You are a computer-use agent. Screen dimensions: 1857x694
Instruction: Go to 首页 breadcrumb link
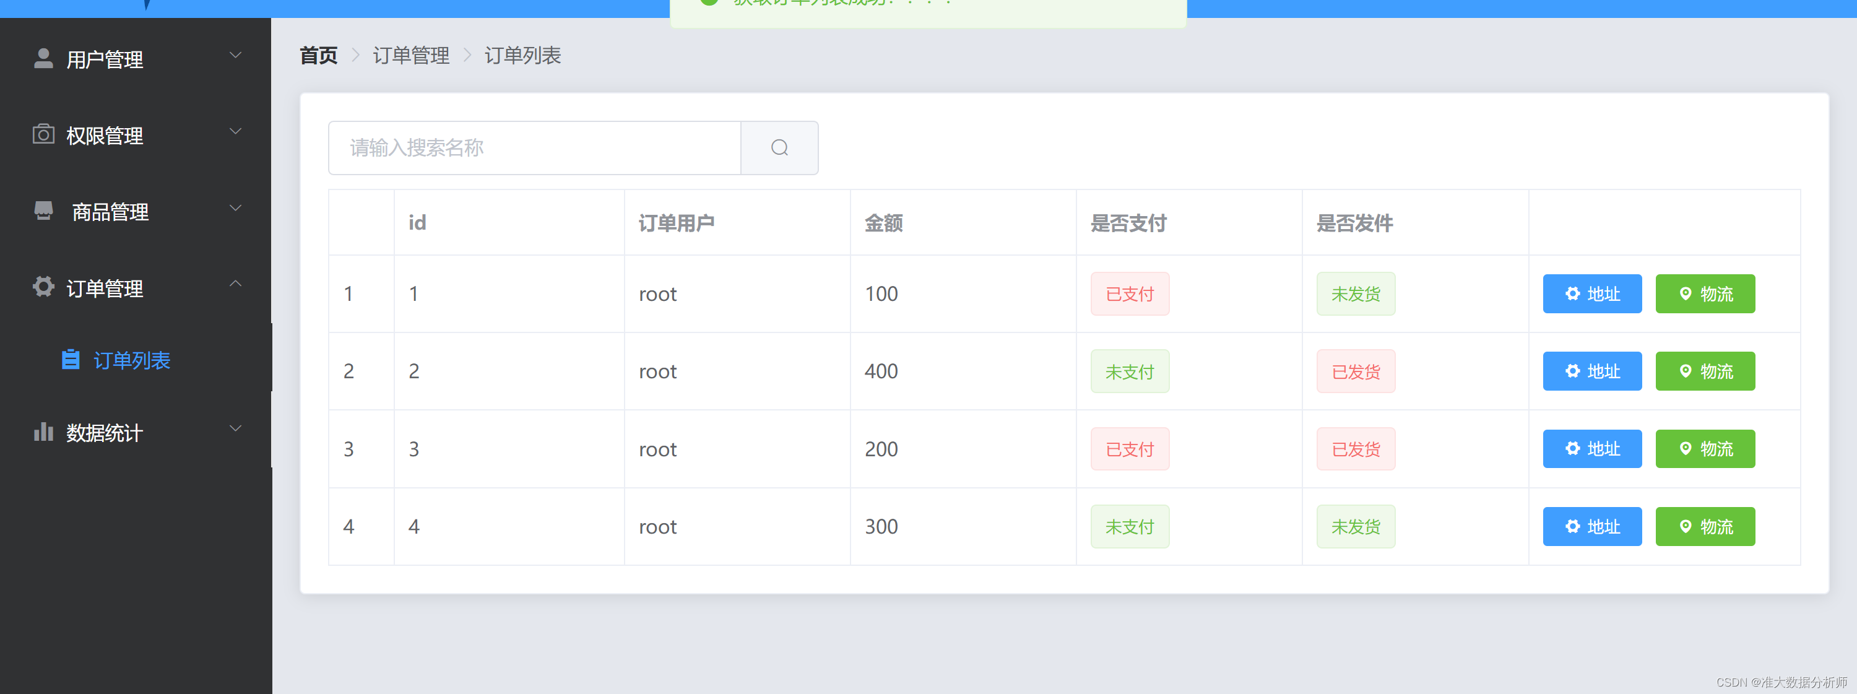tap(319, 56)
